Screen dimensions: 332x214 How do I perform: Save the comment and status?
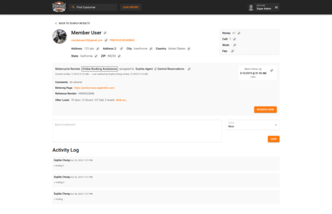tap(273, 139)
